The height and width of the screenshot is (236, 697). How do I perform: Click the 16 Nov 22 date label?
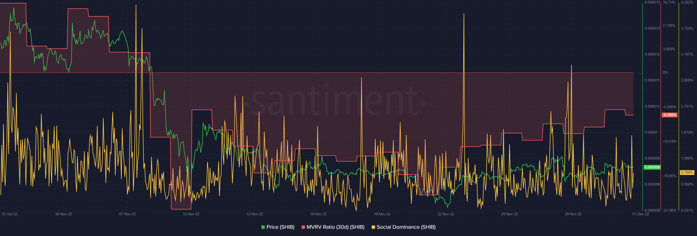coord(318,214)
